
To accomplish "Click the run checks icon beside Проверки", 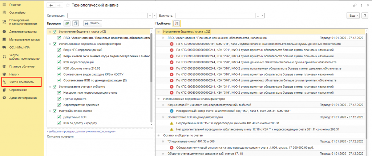I will pyautogui.click(x=67, y=23).
